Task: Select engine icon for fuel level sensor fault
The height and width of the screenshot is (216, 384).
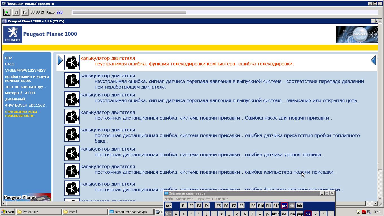Action: (x=72, y=153)
